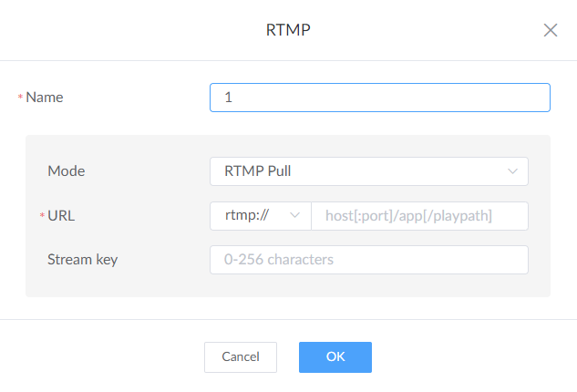Close the RTMP dialog with the X icon
Screen dimensions: 577x392
point(551,30)
